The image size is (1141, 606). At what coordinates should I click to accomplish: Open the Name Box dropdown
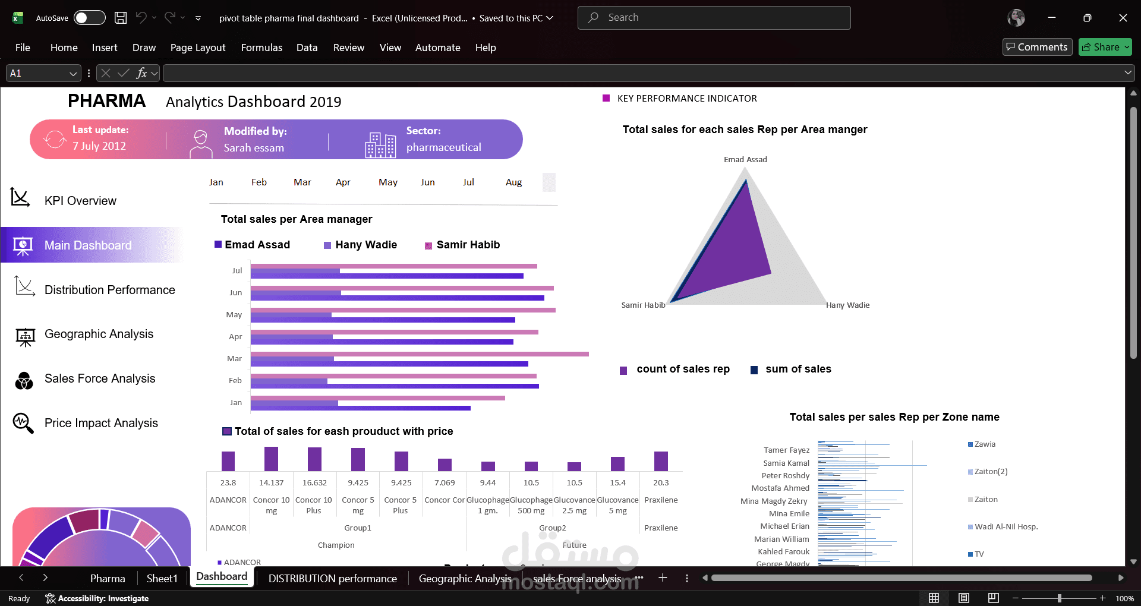(x=73, y=73)
